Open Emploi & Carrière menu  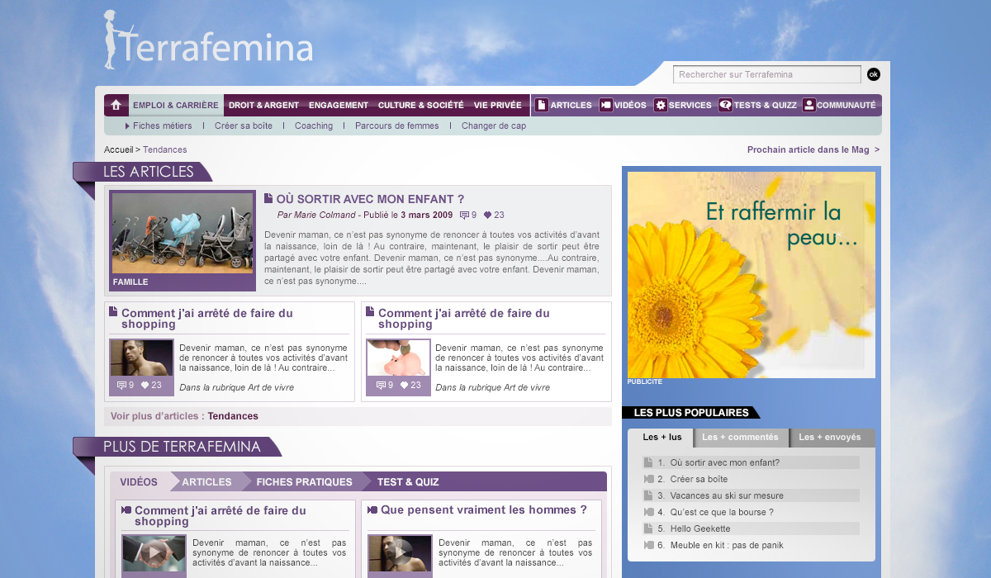tap(176, 105)
